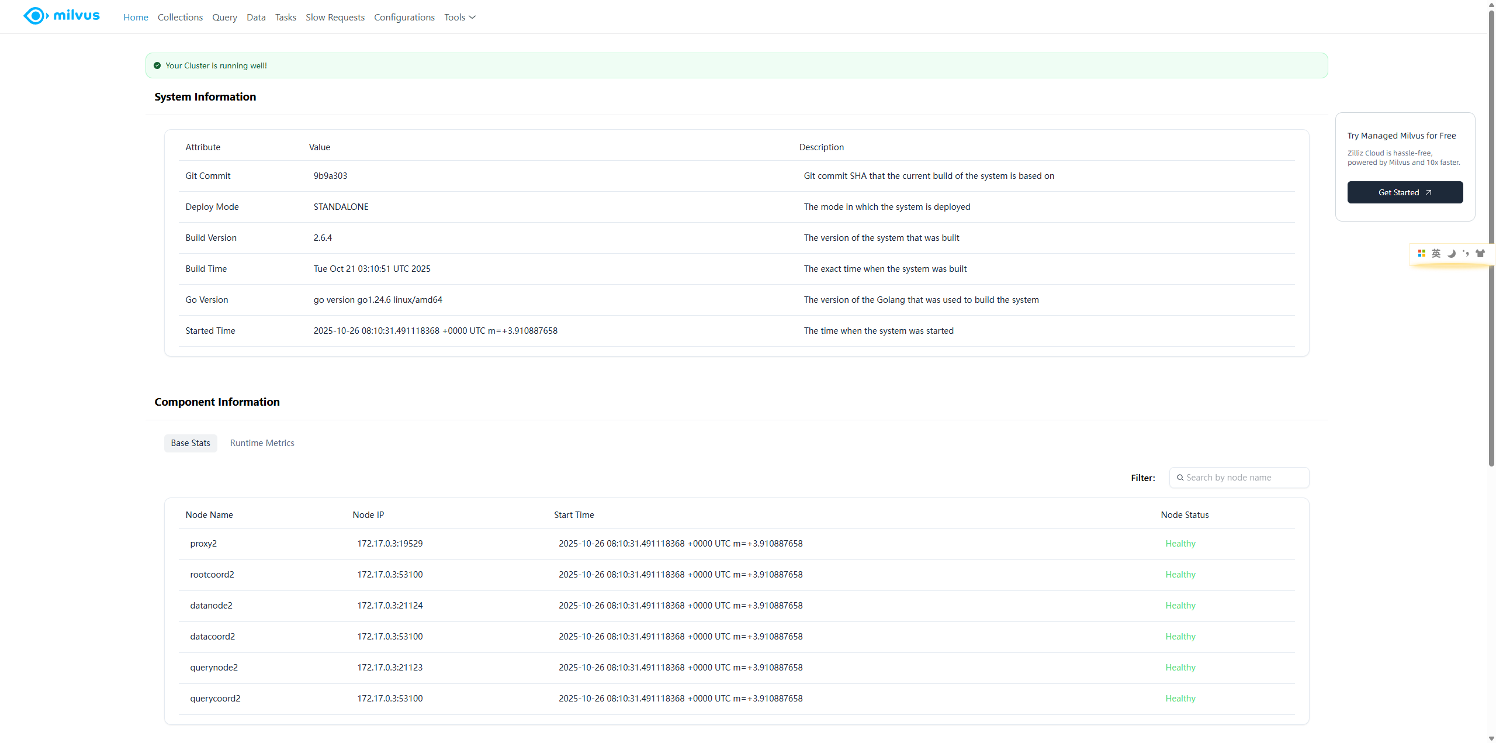1496x743 pixels.
Task: Toggle the IME moon half-width icon
Action: pyautogui.click(x=1451, y=253)
